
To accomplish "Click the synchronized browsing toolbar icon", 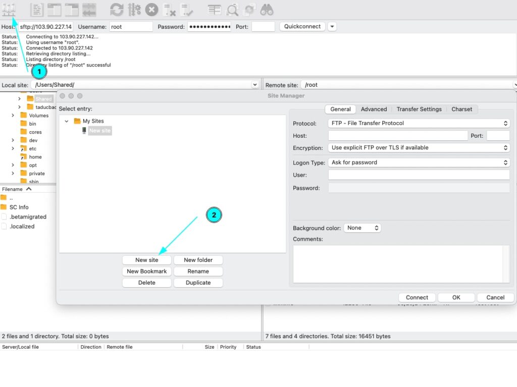I will tap(249, 9).
